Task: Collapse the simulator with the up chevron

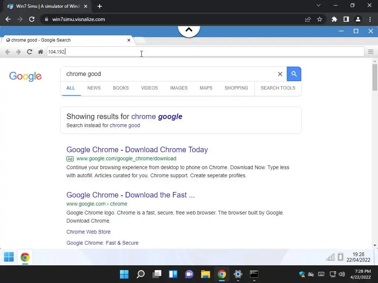Action: click(x=189, y=30)
